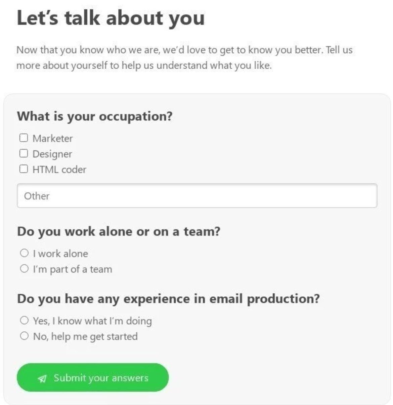Click the HTML coder label text
393x405 pixels.
tap(59, 169)
